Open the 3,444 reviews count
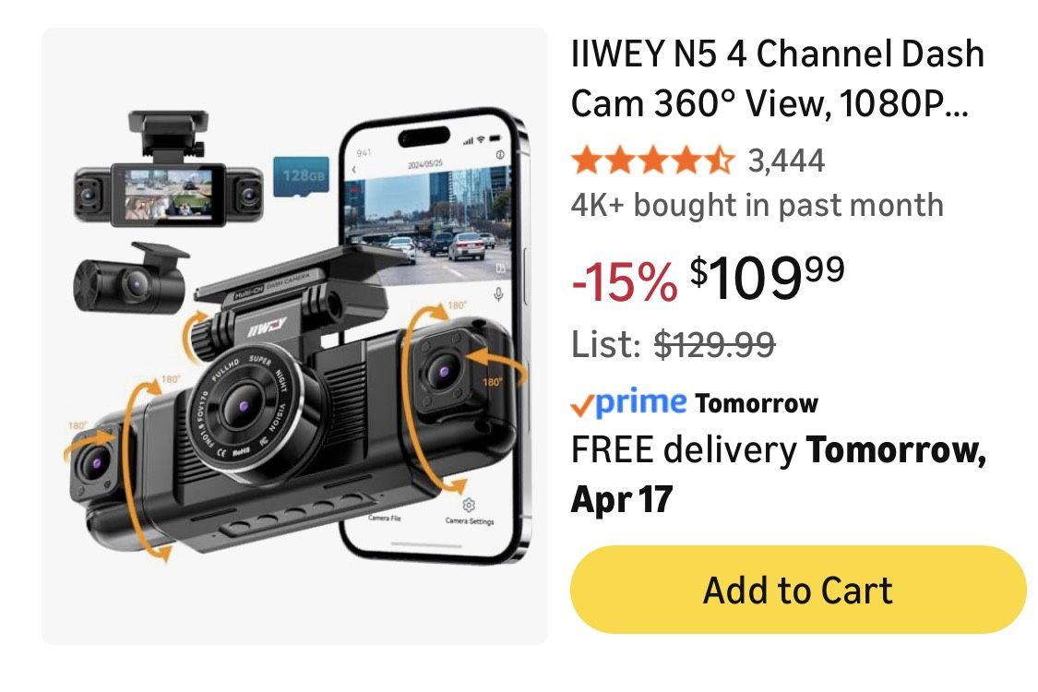The image size is (1038, 692). pyautogui.click(x=786, y=161)
